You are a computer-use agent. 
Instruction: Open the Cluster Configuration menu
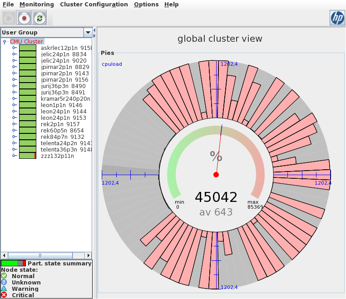[x=94, y=5]
